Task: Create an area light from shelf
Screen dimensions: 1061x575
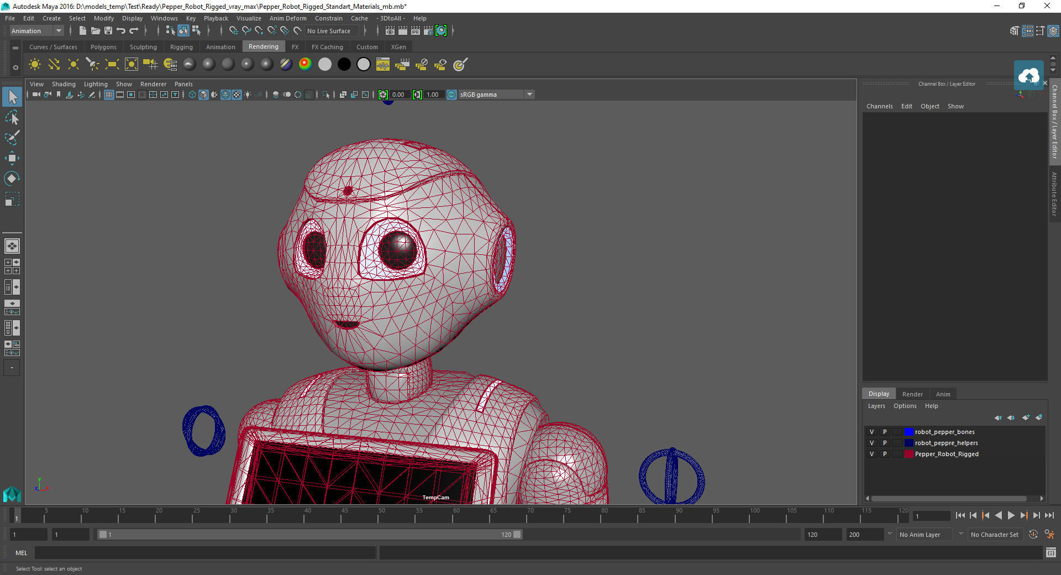Action: 112,65
